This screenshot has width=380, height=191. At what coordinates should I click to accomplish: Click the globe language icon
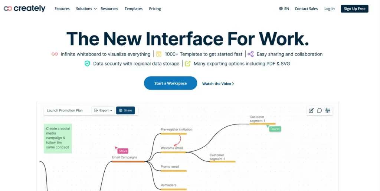(281, 9)
